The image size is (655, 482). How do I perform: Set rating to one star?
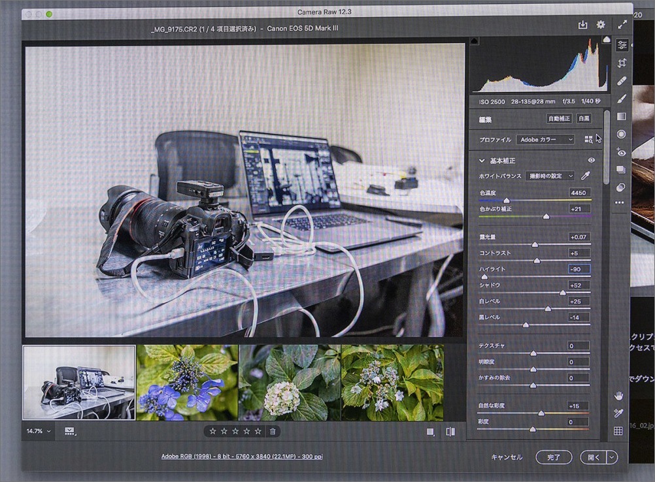coord(212,431)
